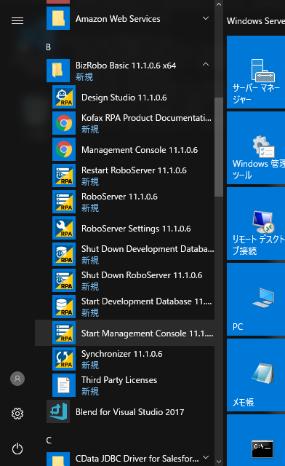Click the CData JDBC Driver folder icon
This screenshot has width=285, height=466.
[58, 459]
